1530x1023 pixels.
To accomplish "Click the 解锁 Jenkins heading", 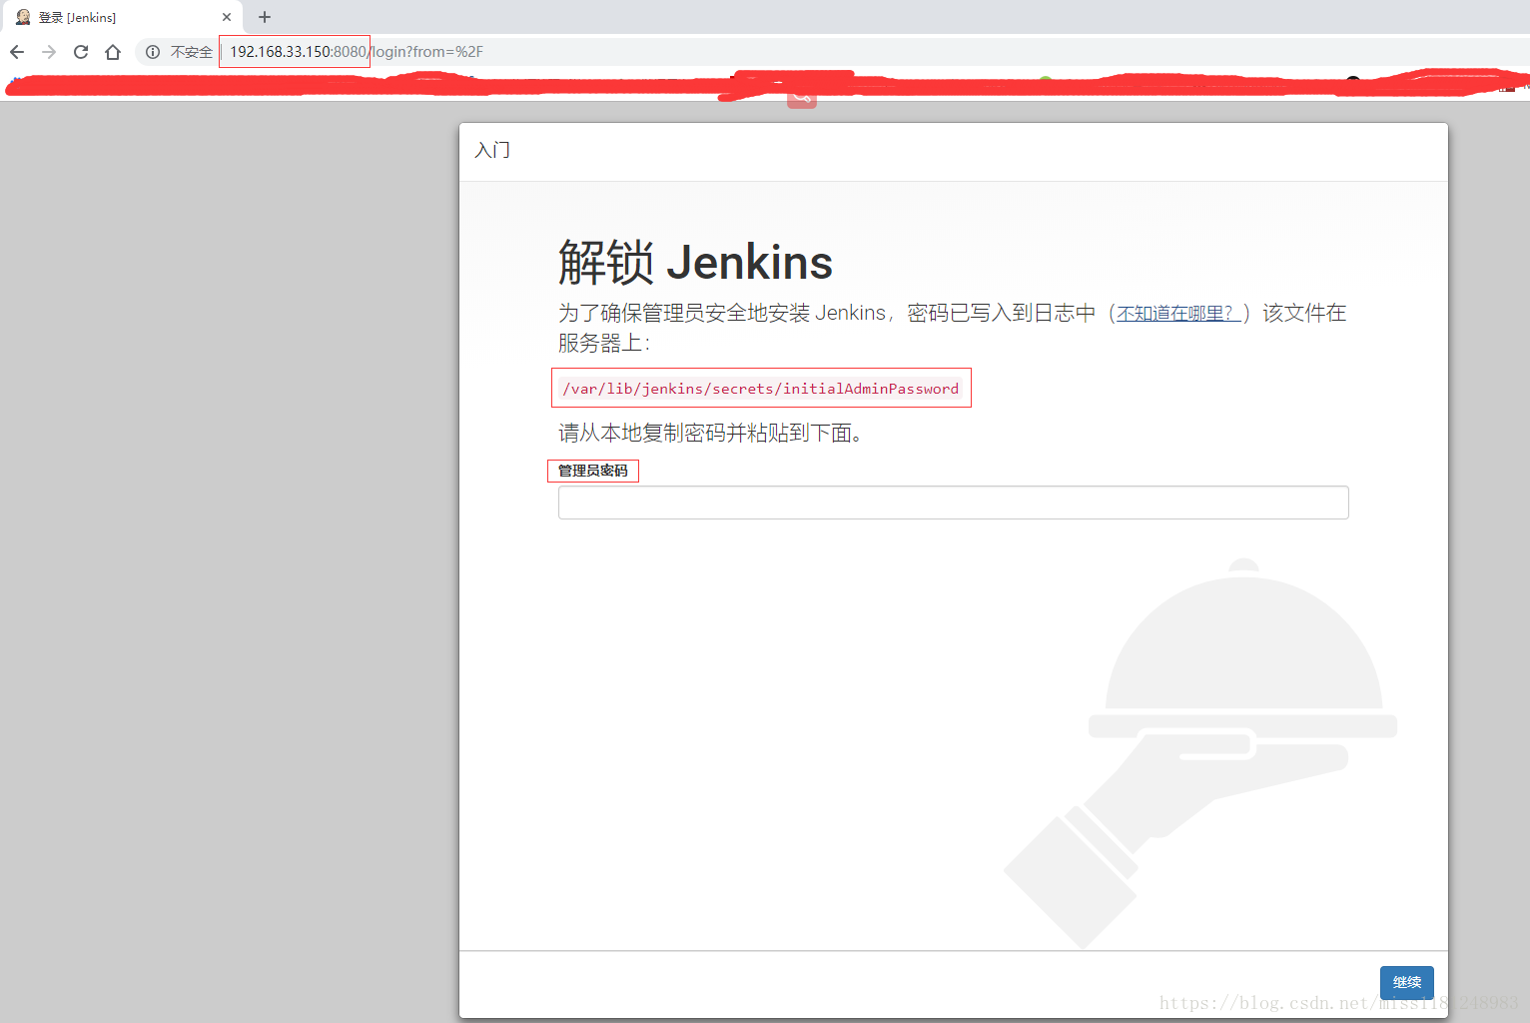I will tap(695, 263).
